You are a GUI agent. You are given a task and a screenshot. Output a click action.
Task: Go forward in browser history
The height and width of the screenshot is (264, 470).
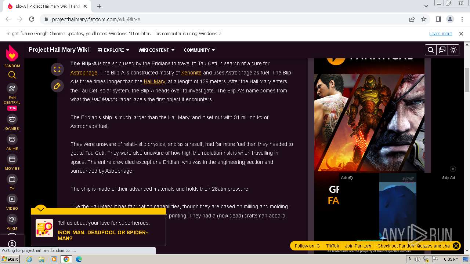pyautogui.click(x=20, y=19)
